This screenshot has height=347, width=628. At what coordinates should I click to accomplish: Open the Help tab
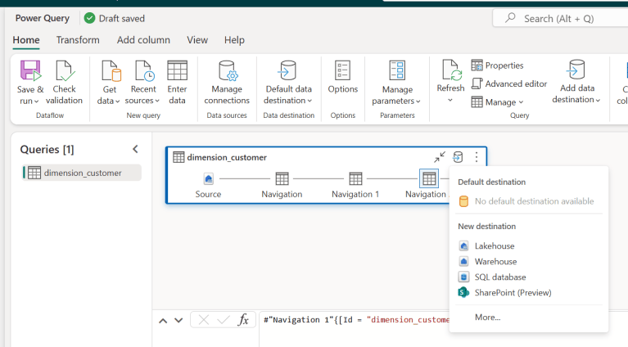234,40
